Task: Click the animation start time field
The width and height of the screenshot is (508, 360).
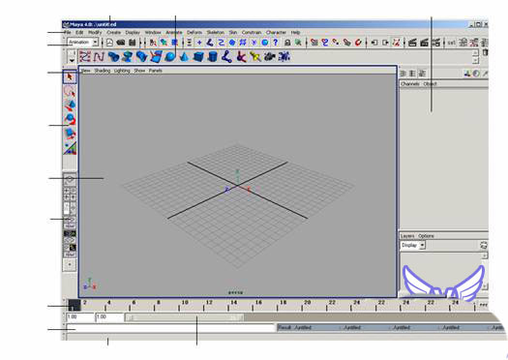Action: [79, 317]
